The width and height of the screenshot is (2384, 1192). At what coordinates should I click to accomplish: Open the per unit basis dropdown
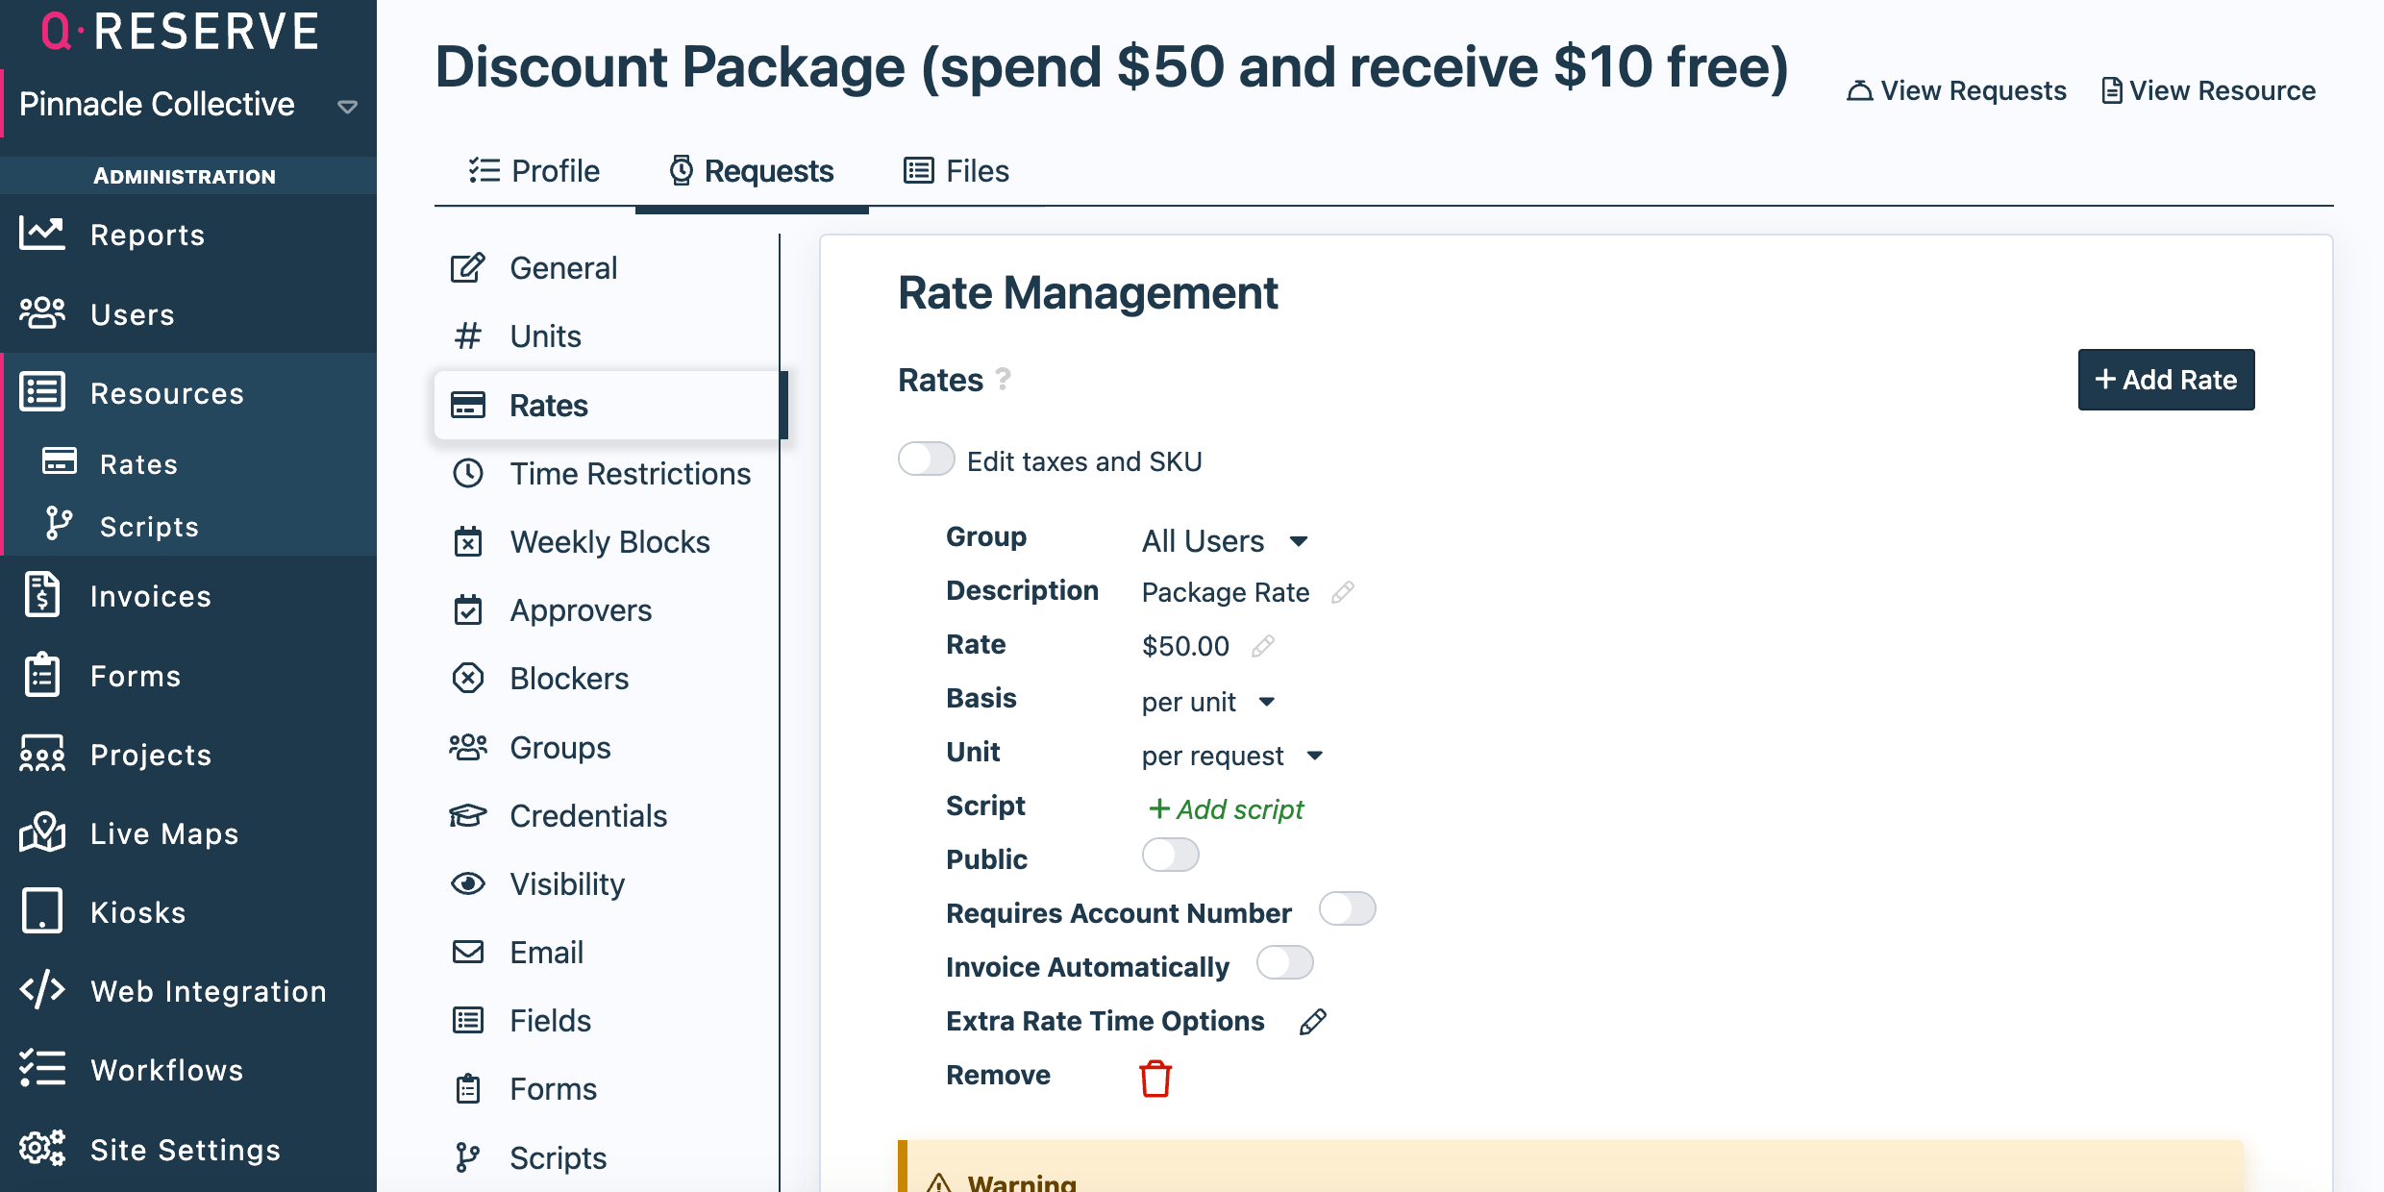pyautogui.click(x=1207, y=702)
